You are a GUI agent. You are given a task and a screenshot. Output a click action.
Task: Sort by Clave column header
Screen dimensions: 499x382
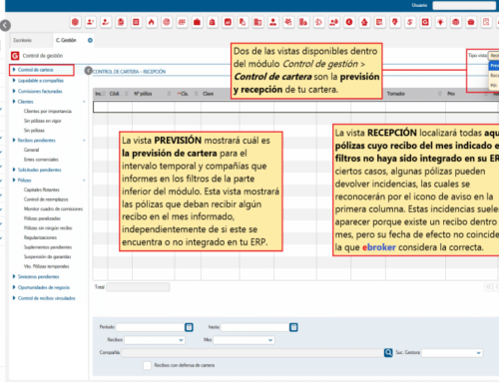click(209, 94)
